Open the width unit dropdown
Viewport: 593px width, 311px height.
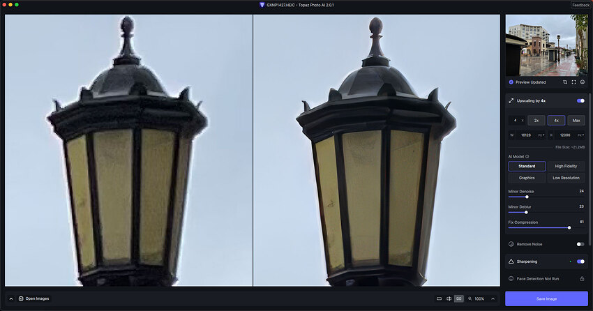pyautogui.click(x=541, y=135)
